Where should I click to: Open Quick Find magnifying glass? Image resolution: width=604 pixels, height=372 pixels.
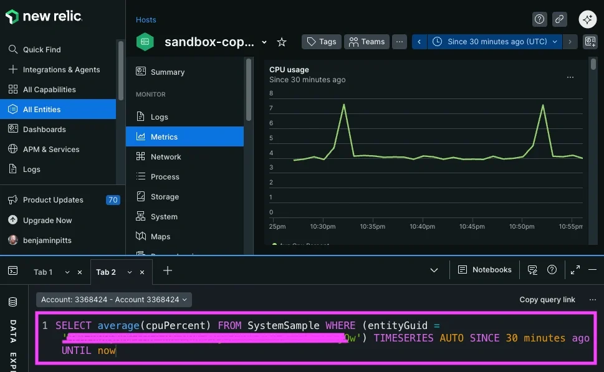(x=14, y=49)
